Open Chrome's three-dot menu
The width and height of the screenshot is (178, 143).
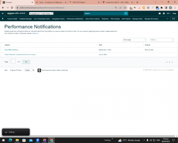point(175,8)
